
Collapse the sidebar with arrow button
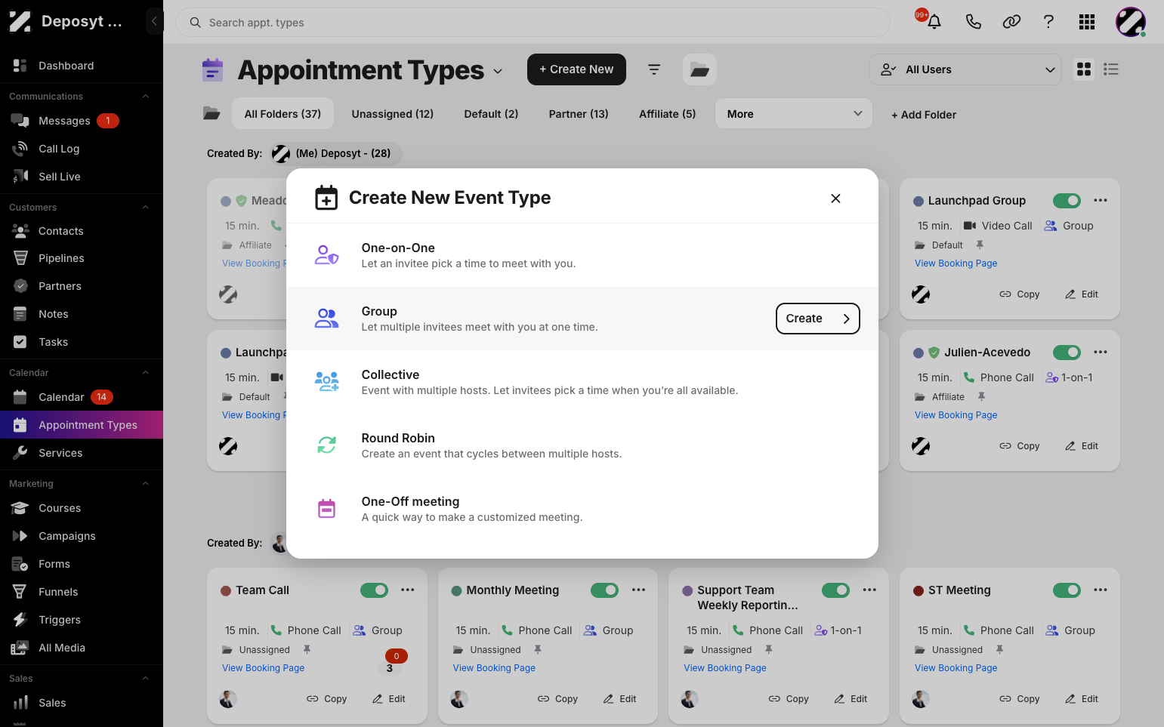click(154, 21)
